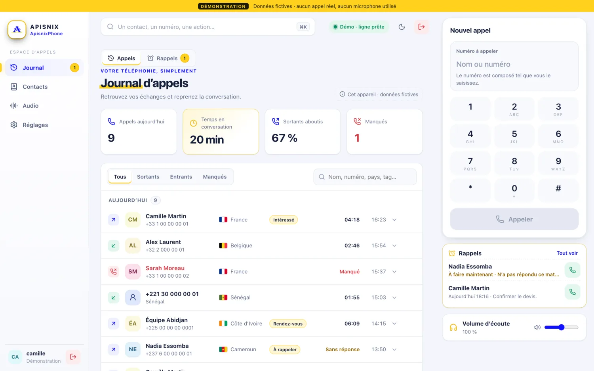The image size is (594, 371).
Task: Show only Manqués calls filter
Action: 215,177
